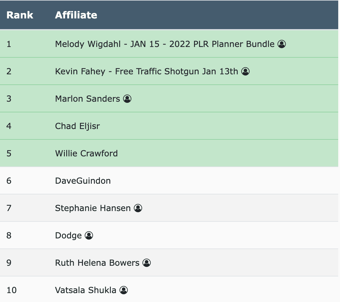Select the Rank column header
340x302 pixels.
(20, 15)
